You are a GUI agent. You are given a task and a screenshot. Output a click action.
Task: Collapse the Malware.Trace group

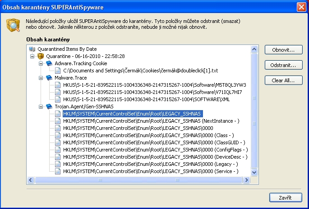41,78
